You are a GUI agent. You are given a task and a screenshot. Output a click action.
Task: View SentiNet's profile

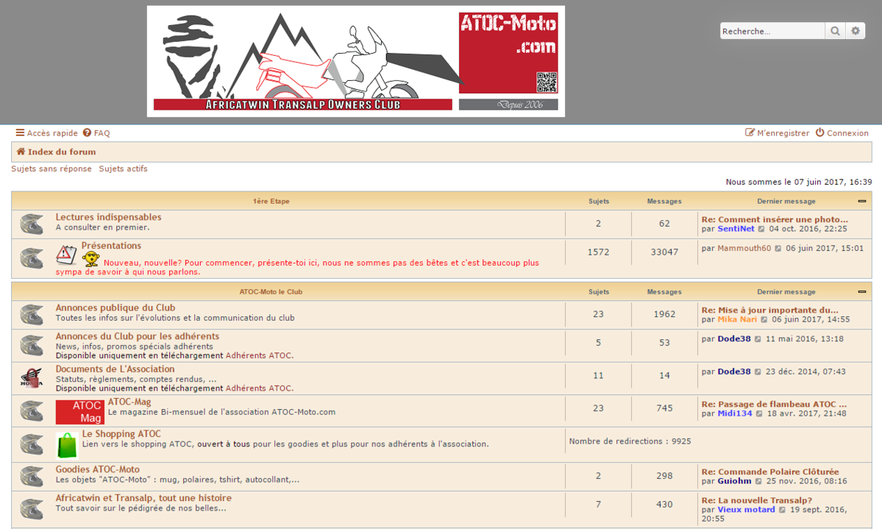736,229
